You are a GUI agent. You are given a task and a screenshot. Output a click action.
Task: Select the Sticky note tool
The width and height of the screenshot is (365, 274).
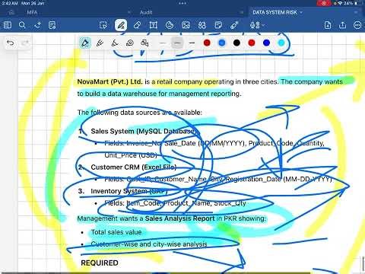[218, 25]
